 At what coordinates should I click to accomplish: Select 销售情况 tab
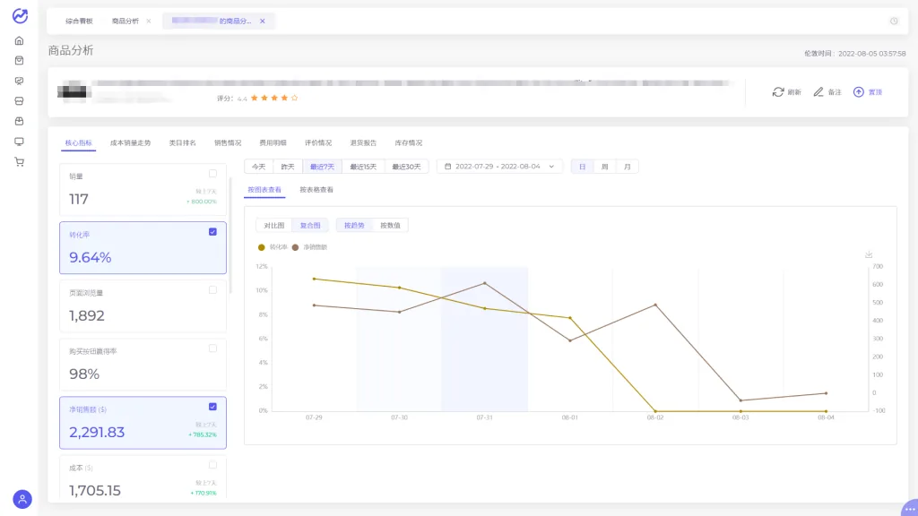point(228,142)
